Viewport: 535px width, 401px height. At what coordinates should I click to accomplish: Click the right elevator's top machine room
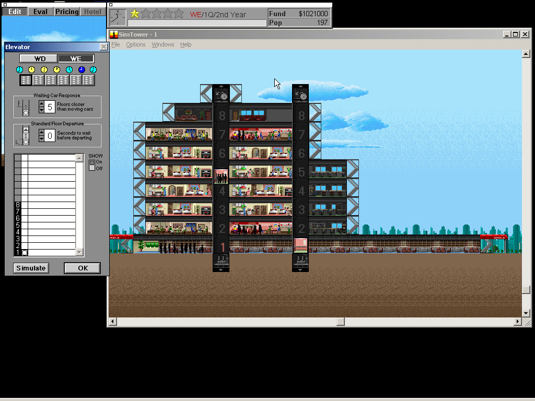300,93
